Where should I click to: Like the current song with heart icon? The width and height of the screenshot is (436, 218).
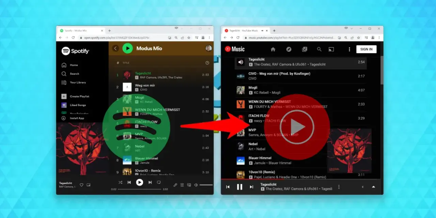click(81, 185)
